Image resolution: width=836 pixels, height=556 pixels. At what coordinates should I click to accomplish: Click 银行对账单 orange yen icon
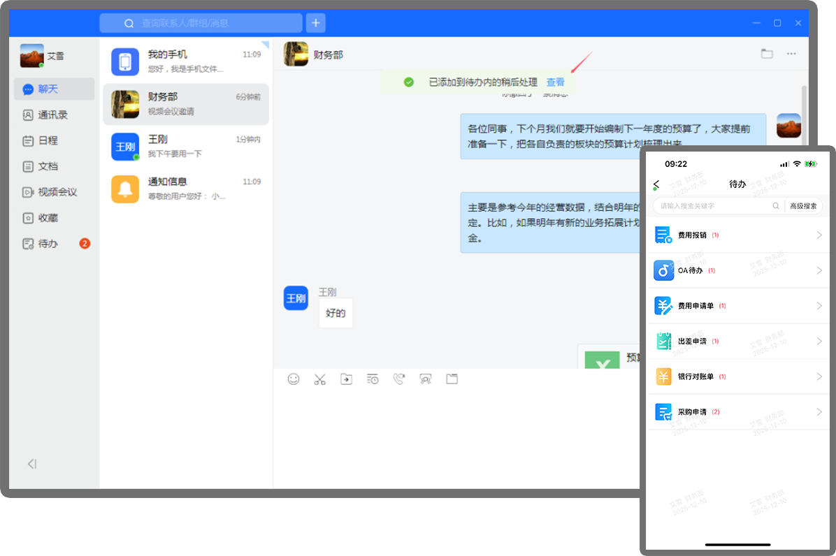[x=663, y=376]
